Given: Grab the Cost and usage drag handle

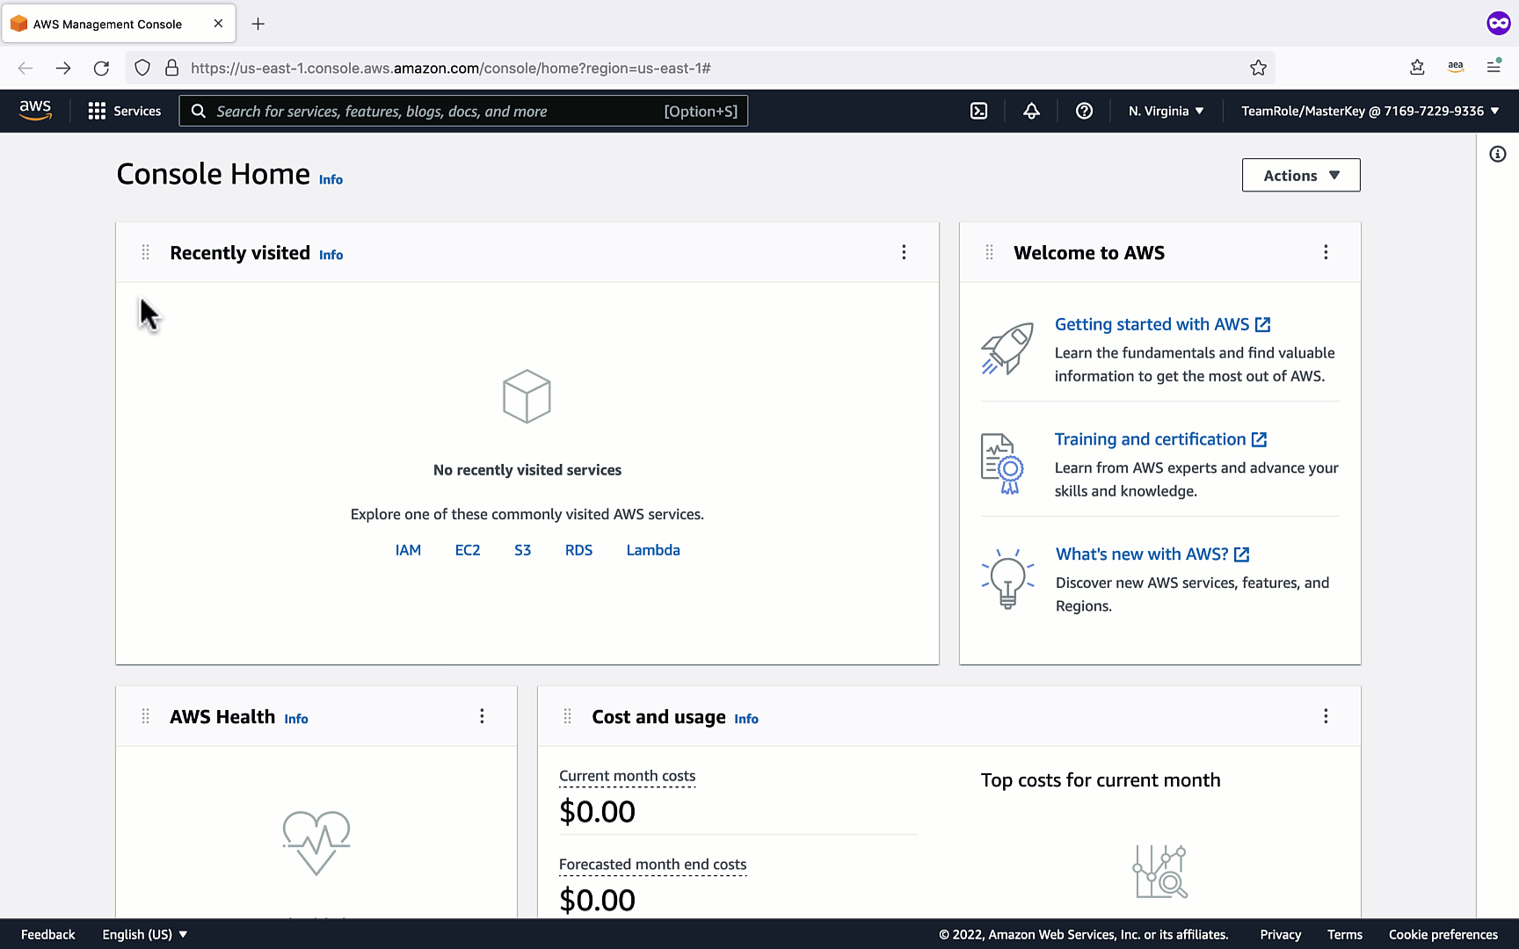Looking at the screenshot, I should (568, 716).
